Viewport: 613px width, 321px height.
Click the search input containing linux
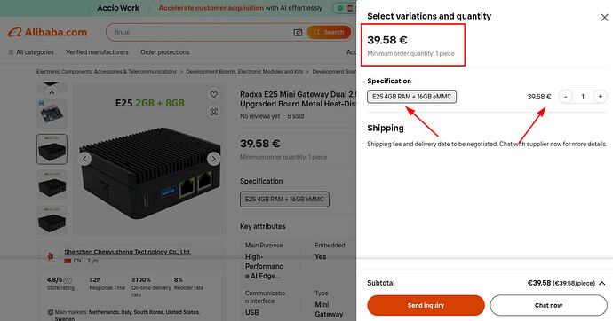click(x=202, y=33)
